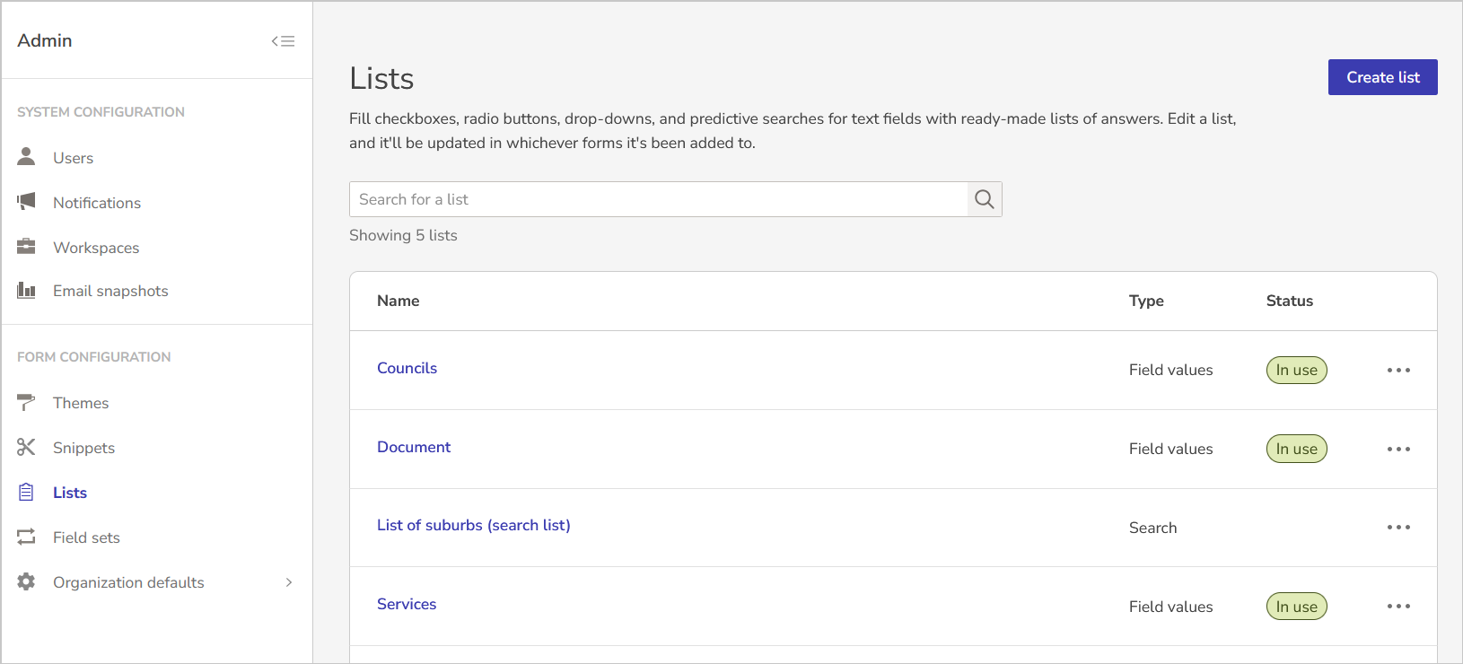
Task: Click the Search type in suburbs row
Action: click(1152, 528)
